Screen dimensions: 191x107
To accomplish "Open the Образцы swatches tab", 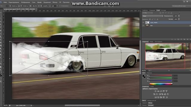I will [x=149, y=73].
